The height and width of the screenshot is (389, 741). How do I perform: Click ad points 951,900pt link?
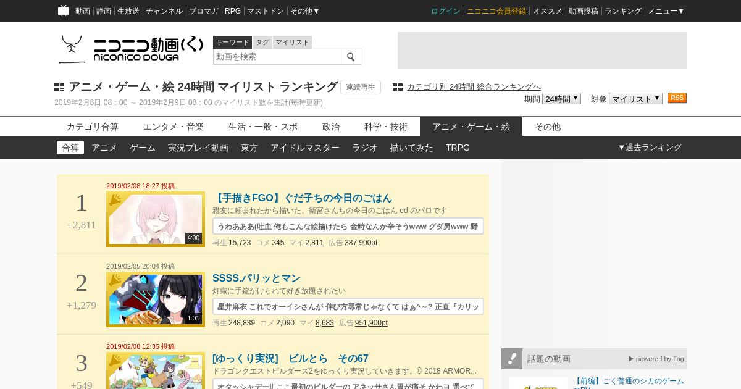pos(371,323)
